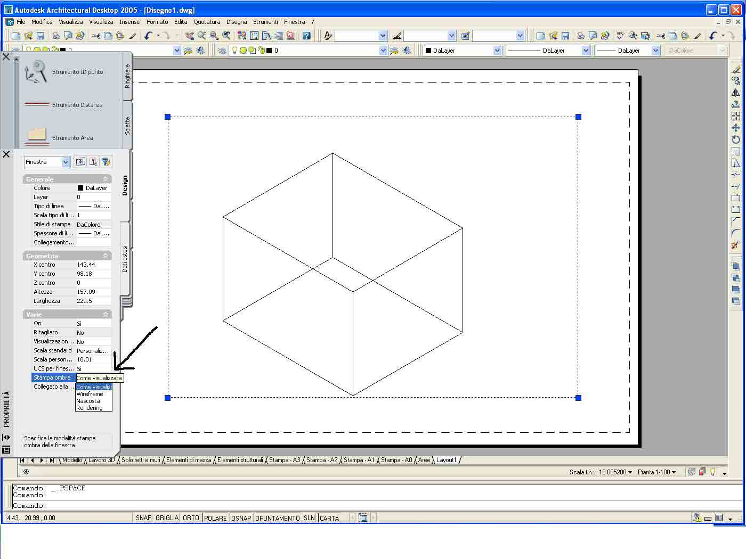Select the Strumento Area tool
The width and height of the screenshot is (746, 559).
tap(72, 138)
